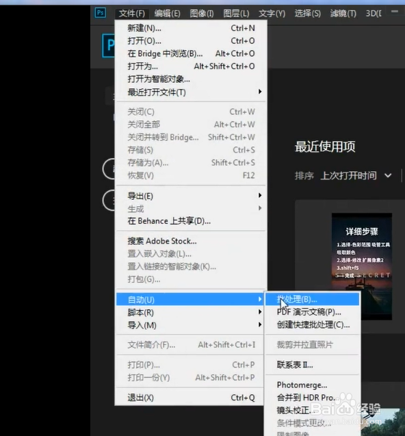This screenshot has width=405, height=436.
Task: Open the 编辑(E) menu
Action: 168,14
